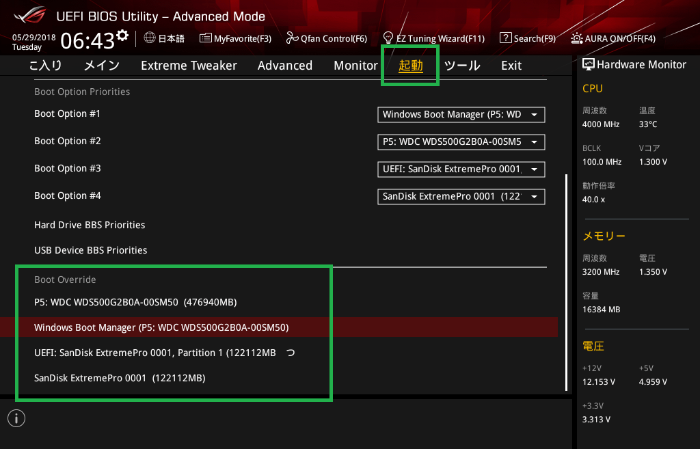Click the vertical scrollbar of boot settings
Screen dimensions: 700x449
[566, 282]
